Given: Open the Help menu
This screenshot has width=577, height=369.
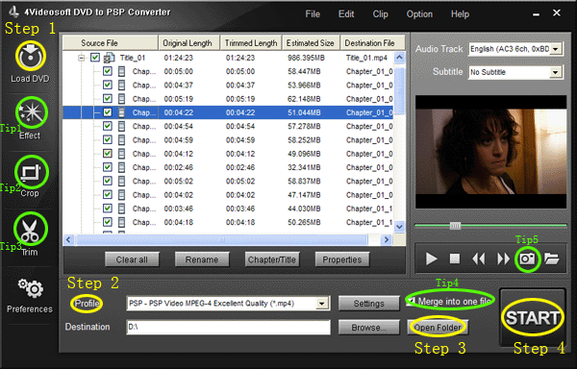Looking at the screenshot, I should click(x=460, y=14).
